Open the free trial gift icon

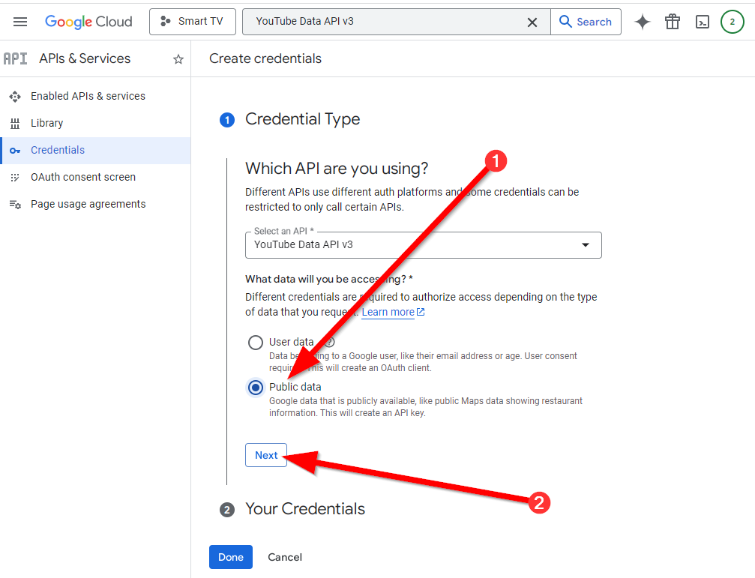673,22
